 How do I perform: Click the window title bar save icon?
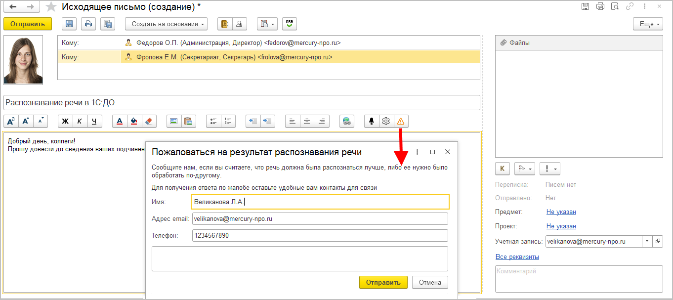point(586,6)
